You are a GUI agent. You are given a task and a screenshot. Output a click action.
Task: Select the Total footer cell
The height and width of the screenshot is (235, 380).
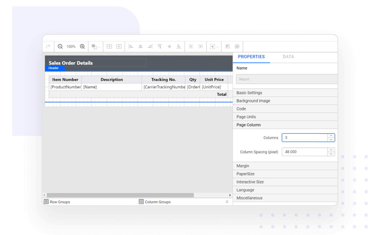138,94
